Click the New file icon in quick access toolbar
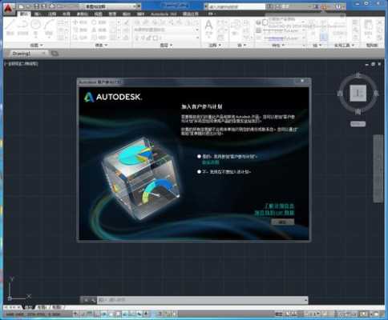This screenshot has width=388, height=320. [21, 6]
